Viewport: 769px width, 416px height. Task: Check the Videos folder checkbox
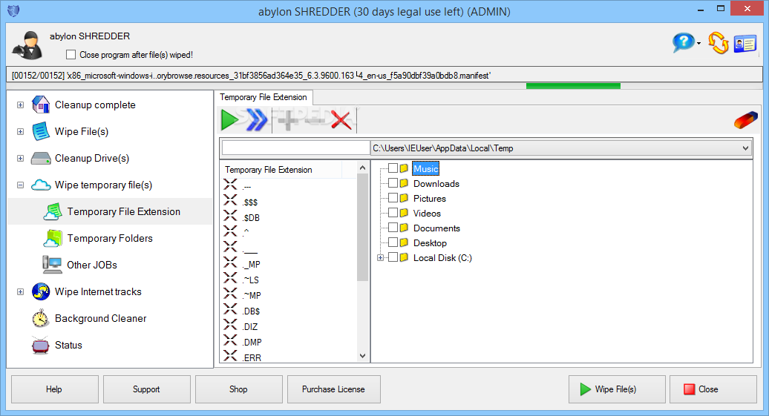(393, 213)
